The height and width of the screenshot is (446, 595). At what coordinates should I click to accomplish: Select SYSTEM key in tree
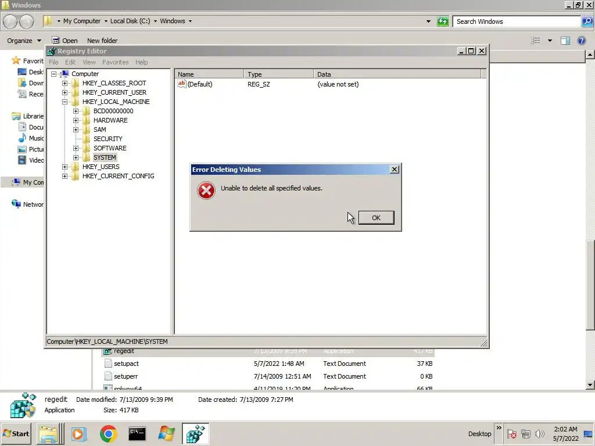coord(105,157)
